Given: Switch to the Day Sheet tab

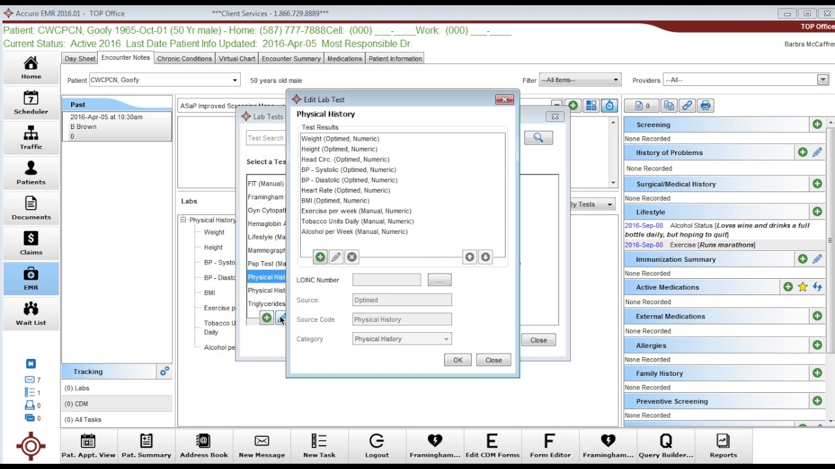Looking at the screenshot, I should click(80, 59).
